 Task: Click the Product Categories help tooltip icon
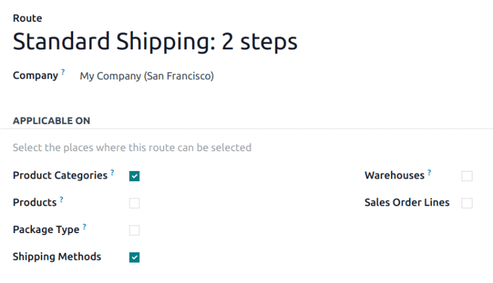pyautogui.click(x=112, y=172)
